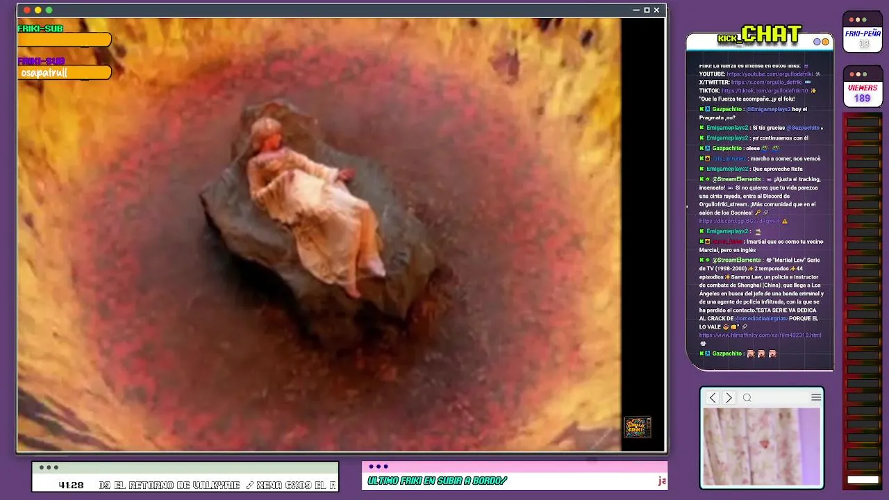Screen dimensions: 889x500
Task: Open the YouTube orgullodefriki link in chat
Action: pos(770,74)
